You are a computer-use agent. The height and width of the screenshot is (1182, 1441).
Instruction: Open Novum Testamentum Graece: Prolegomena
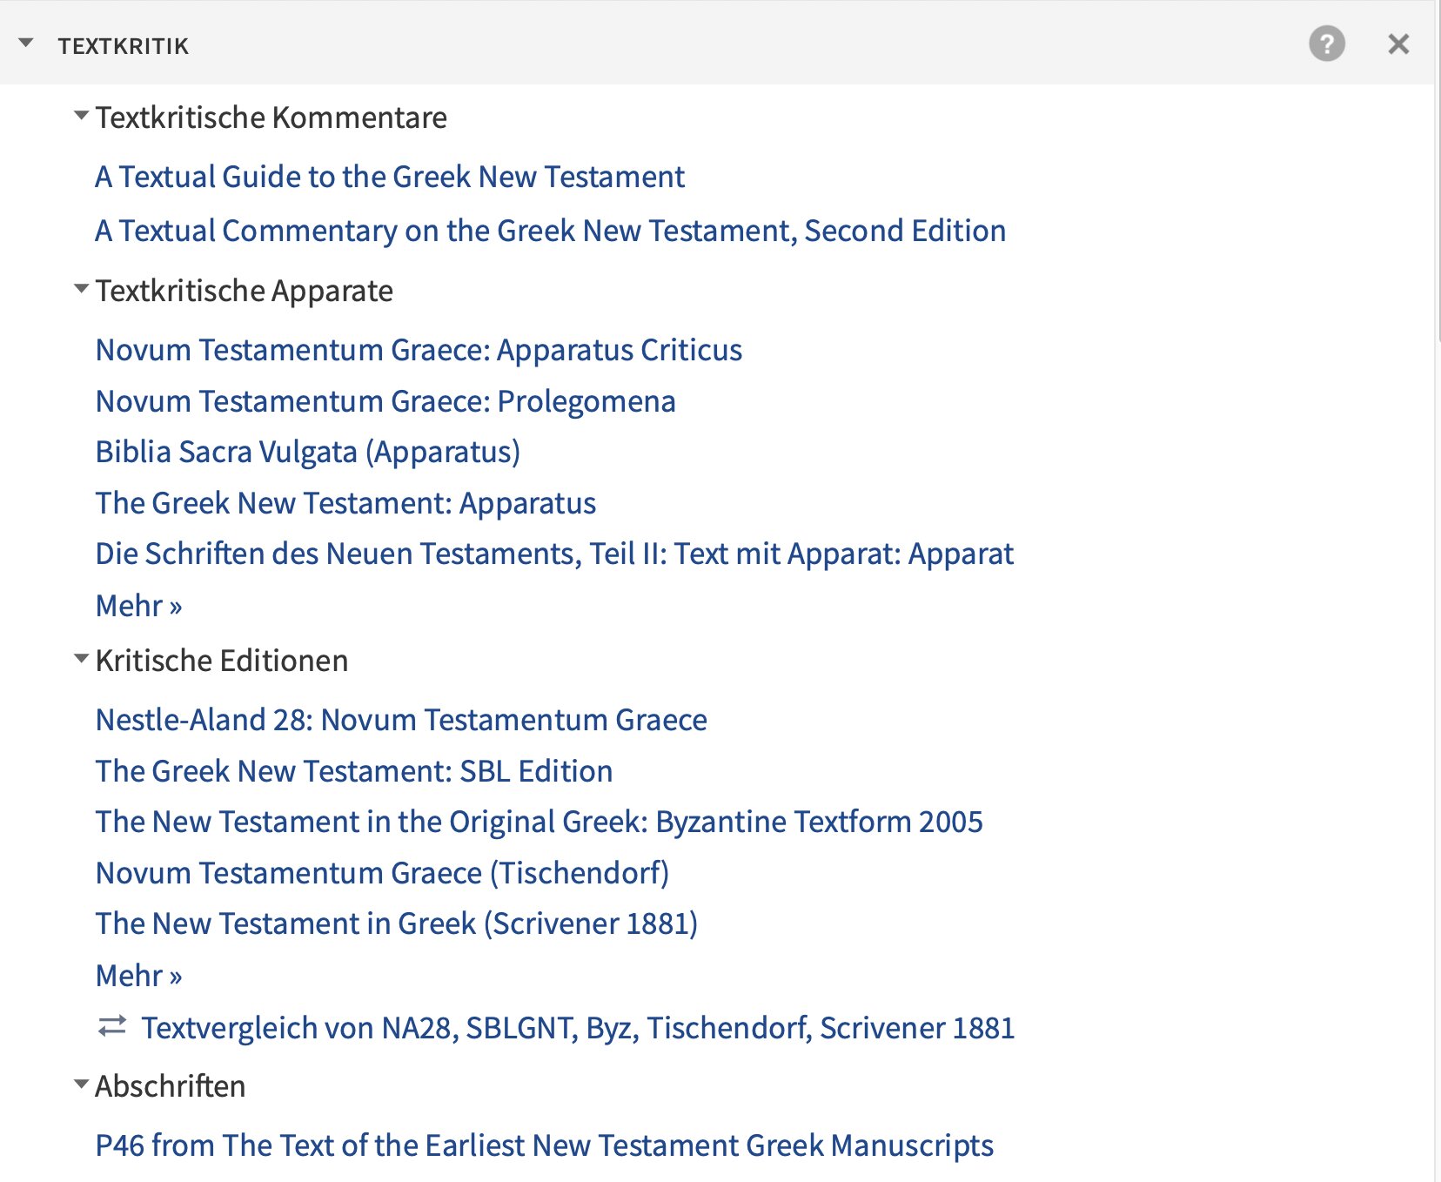[385, 401]
